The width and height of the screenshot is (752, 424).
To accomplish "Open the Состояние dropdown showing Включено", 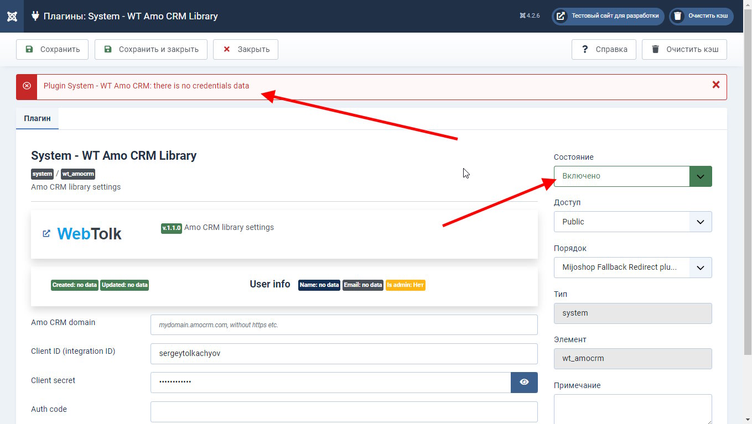I will [x=632, y=176].
